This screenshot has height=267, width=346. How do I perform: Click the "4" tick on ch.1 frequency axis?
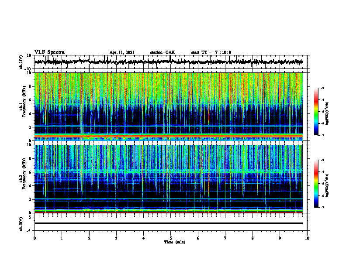30,114
